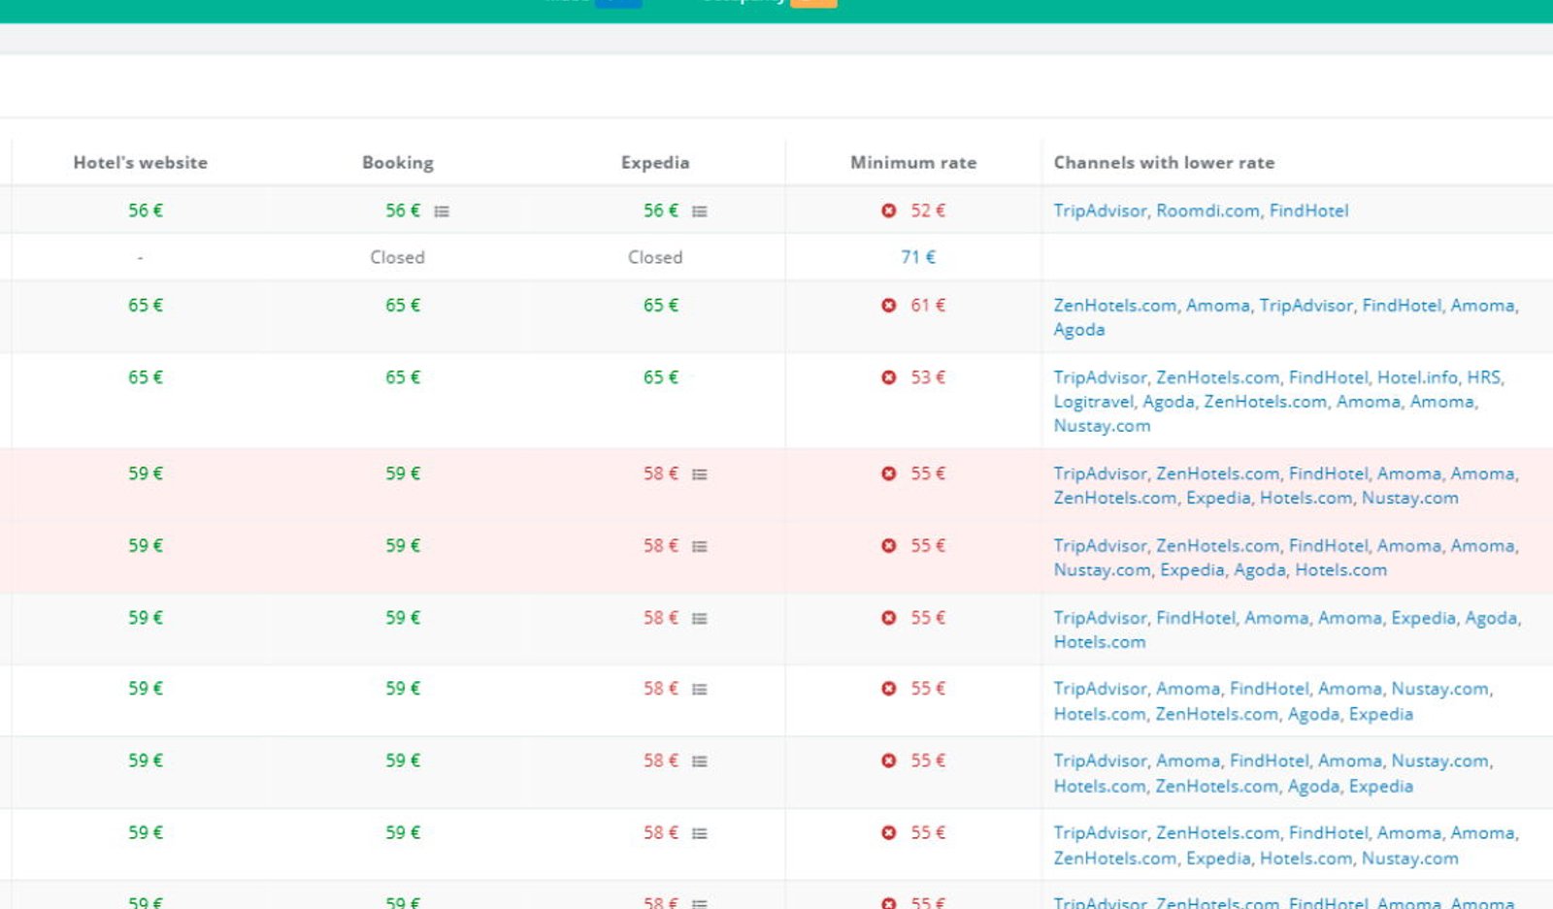Click the Expedia column header
This screenshot has width=1553, height=909.
pyautogui.click(x=655, y=163)
